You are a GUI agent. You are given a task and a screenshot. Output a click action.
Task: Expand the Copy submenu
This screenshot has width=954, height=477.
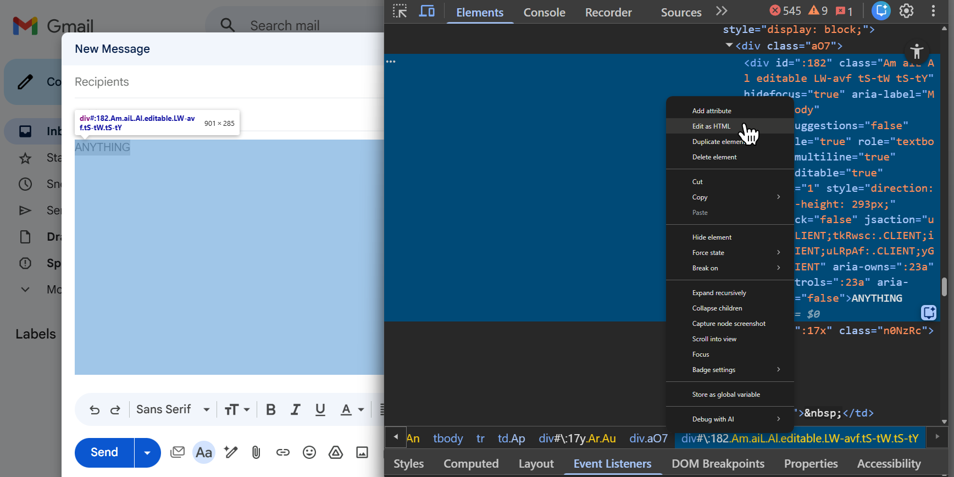click(x=730, y=197)
